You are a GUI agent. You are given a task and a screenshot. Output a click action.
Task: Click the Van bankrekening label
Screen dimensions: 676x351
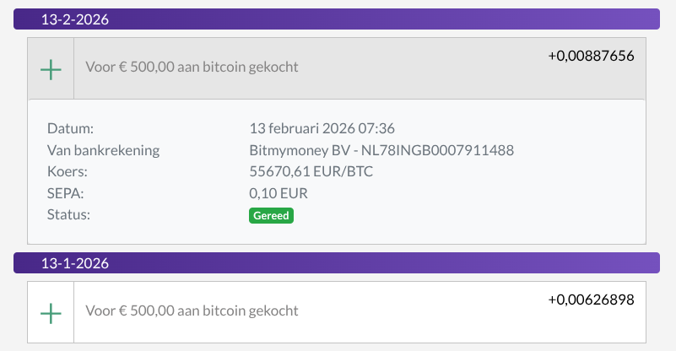[103, 150]
